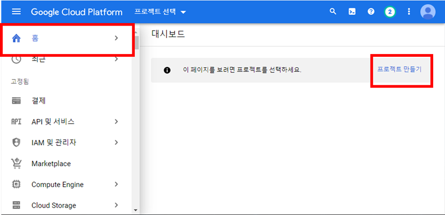The height and width of the screenshot is (215, 445).
Task: Open API 및 서비스 menu item
Action: click(x=66, y=122)
